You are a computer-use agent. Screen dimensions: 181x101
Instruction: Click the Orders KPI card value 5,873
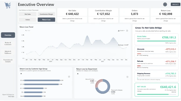(x=134, y=14)
